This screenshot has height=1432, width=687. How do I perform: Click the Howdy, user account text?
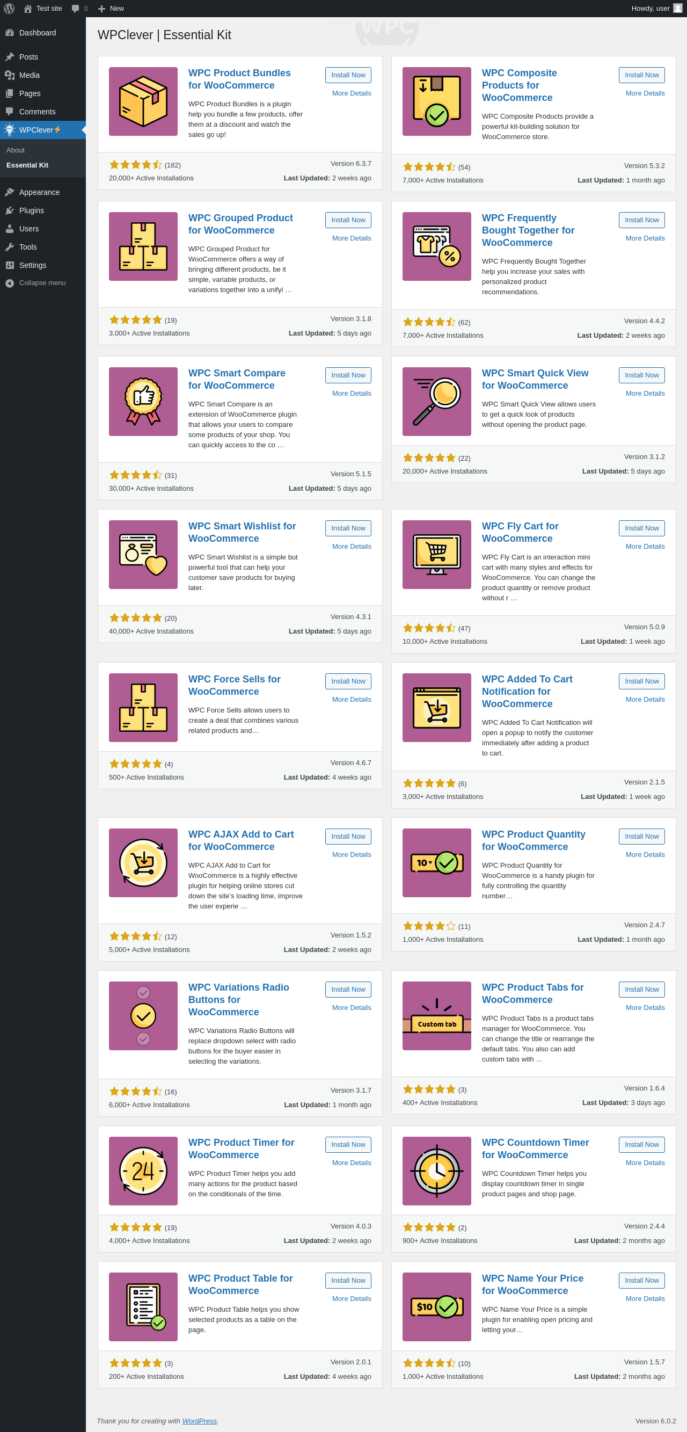click(x=651, y=9)
